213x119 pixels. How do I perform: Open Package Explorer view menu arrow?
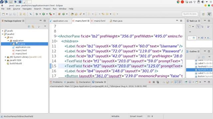point(45,26)
